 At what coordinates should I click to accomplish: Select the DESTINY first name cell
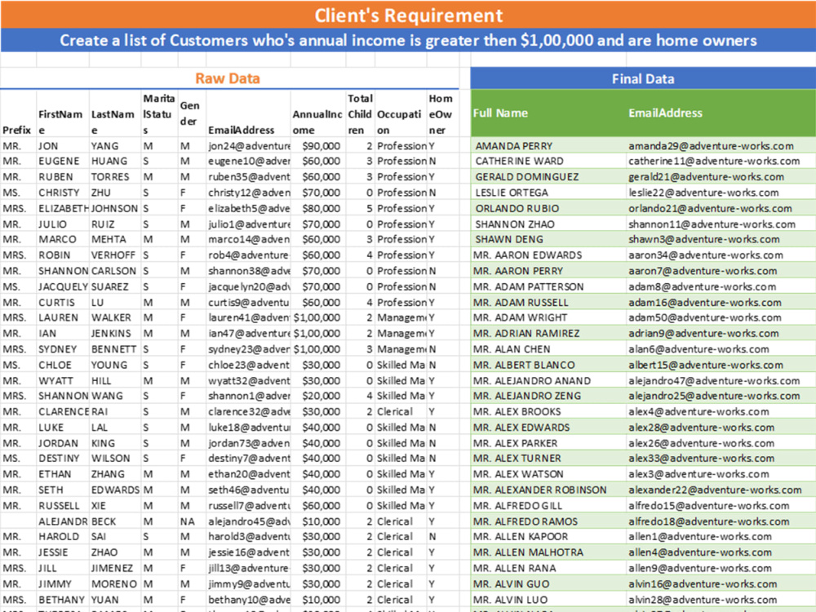[63, 458]
